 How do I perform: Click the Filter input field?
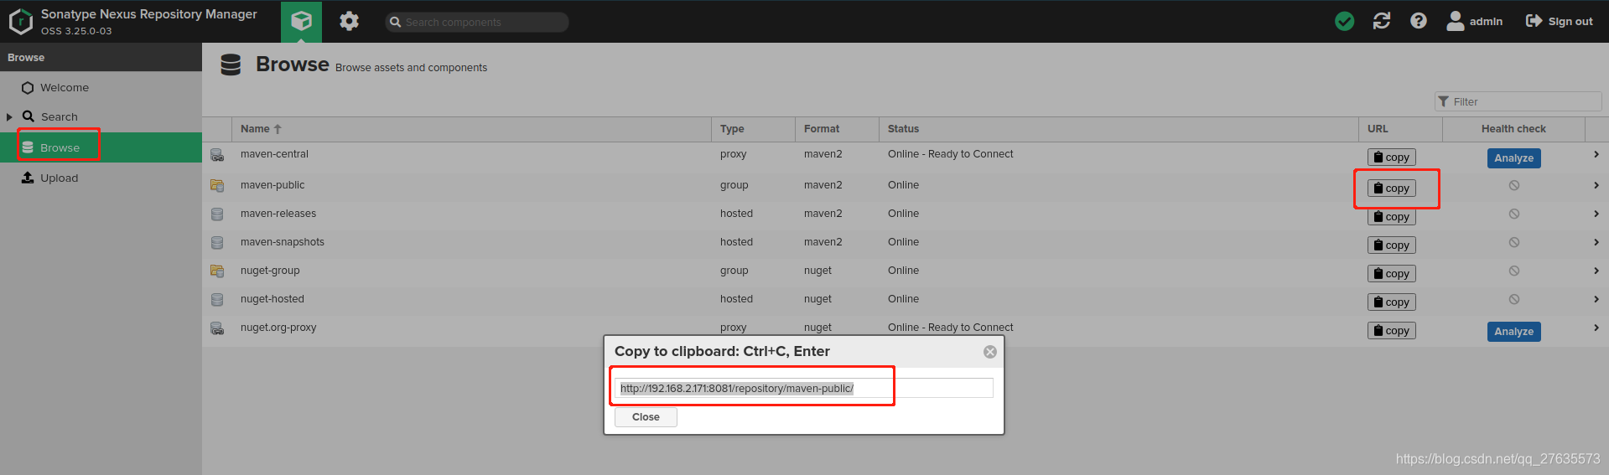(x=1518, y=101)
